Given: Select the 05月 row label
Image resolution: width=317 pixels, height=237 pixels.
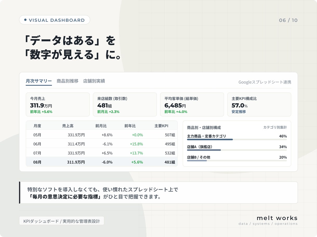Looking at the screenshot, I should [x=37, y=135].
